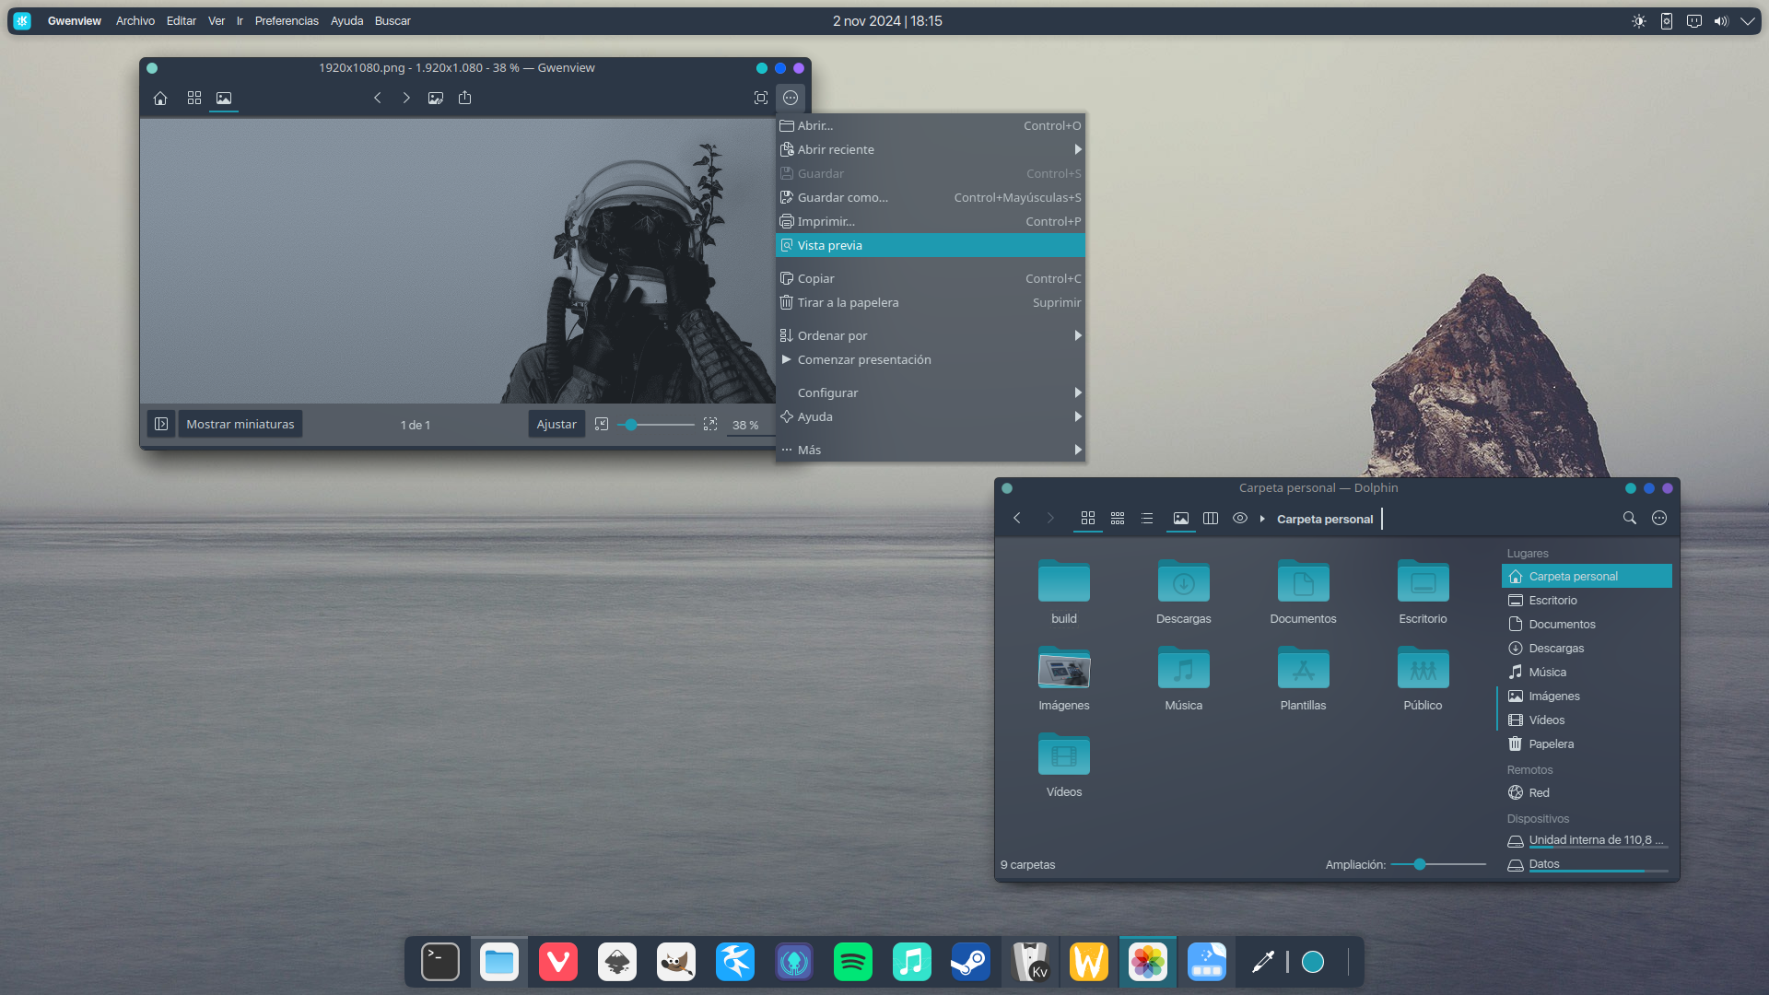Click Ajustar zoom fit button
This screenshot has width=1769, height=995.
click(556, 424)
